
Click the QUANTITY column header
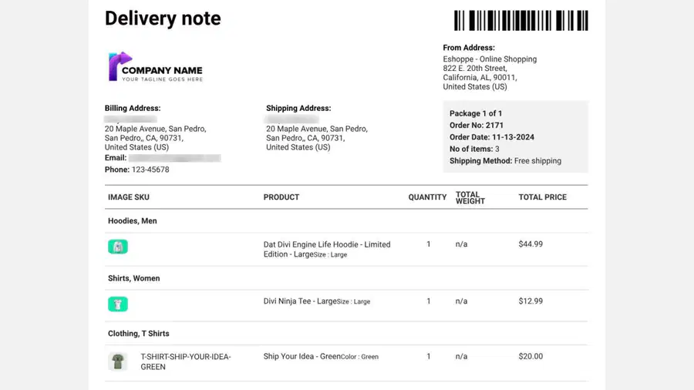427,197
